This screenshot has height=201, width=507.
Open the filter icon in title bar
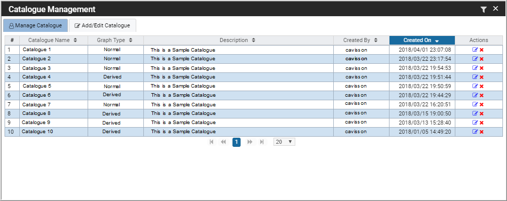[483, 10]
